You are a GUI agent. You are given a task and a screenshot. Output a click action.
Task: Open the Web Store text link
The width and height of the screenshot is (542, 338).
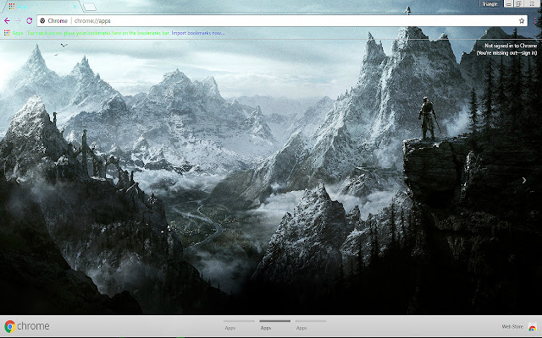[x=512, y=326]
